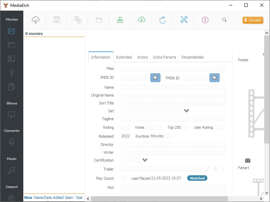Screen dimensions: 270x202
Task: Click the camera icon above Fanart
Action: click(248, 161)
